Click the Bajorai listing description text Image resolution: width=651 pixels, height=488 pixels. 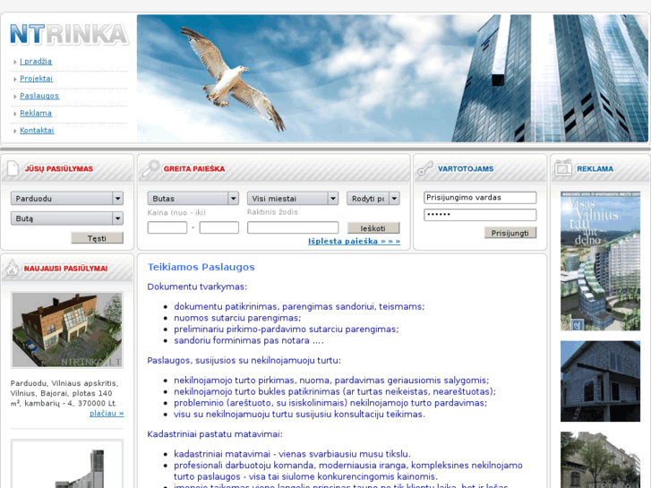(x=64, y=393)
